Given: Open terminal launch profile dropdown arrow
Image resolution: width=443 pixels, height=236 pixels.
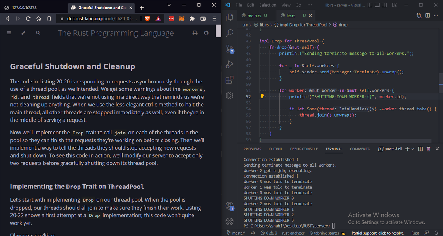Looking at the screenshot, I should coord(413,149).
